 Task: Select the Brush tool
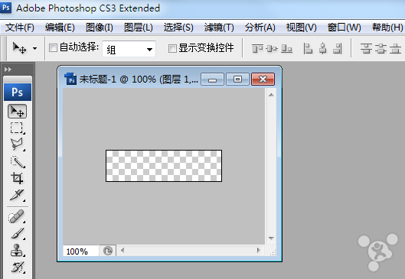pos(17,234)
